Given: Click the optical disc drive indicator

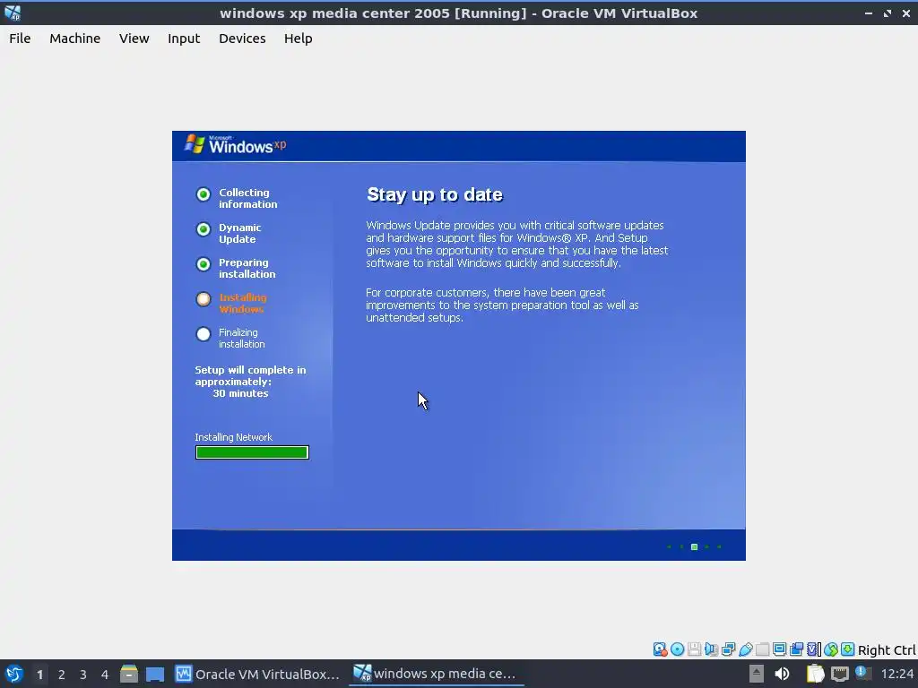Looking at the screenshot, I should coord(678,649).
